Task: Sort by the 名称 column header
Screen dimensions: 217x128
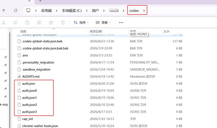Action: [x=23, y=31]
